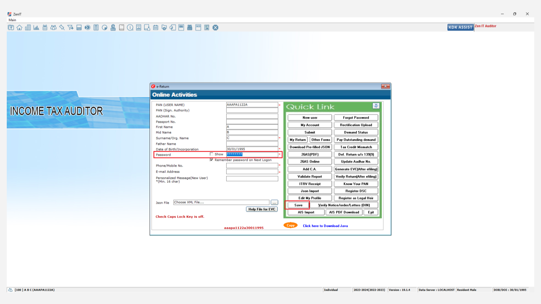
Task: Uncheck Remember password on Next Logon
Action: point(212,160)
